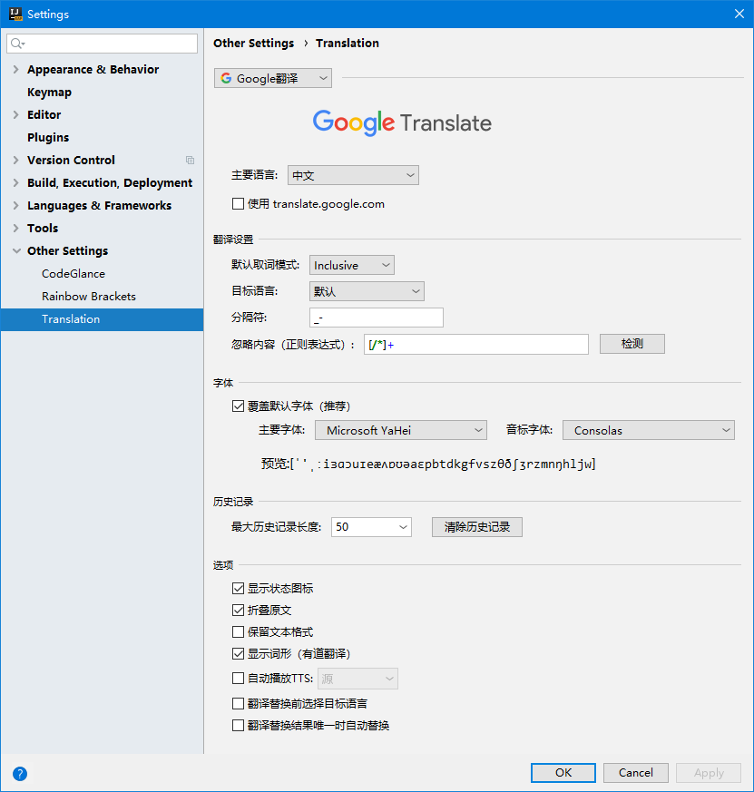
Task: Click the OK button
Action: (x=563, y=772)
